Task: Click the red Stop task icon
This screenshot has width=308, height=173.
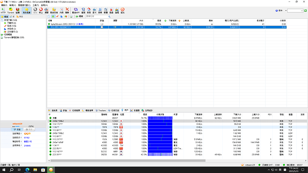Action: (x=41, y=10)
